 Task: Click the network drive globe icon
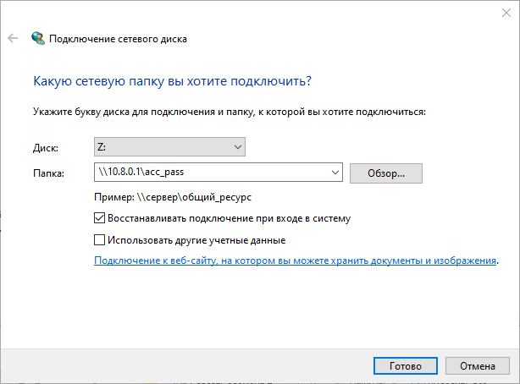tap(38, 38)
